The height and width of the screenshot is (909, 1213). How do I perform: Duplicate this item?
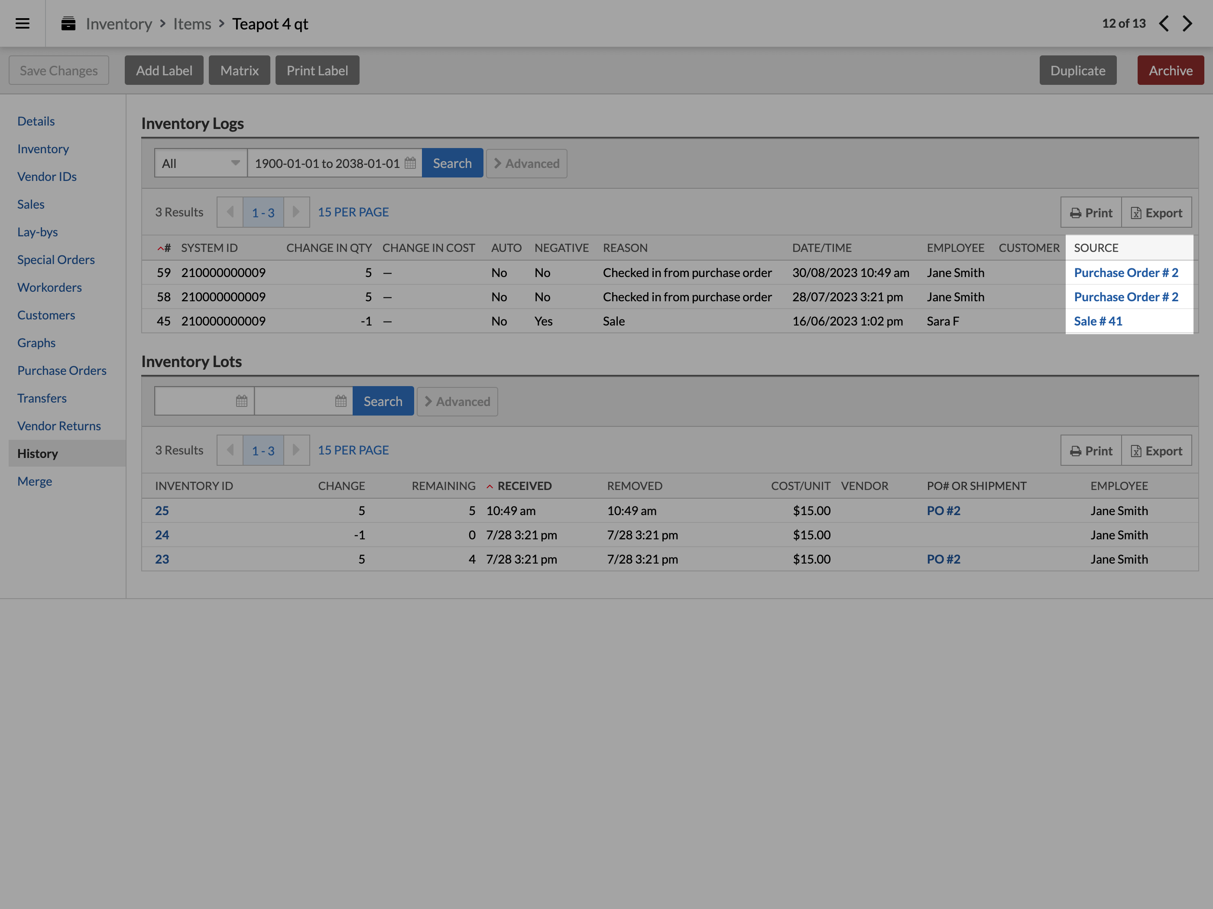coord(1078,70)
